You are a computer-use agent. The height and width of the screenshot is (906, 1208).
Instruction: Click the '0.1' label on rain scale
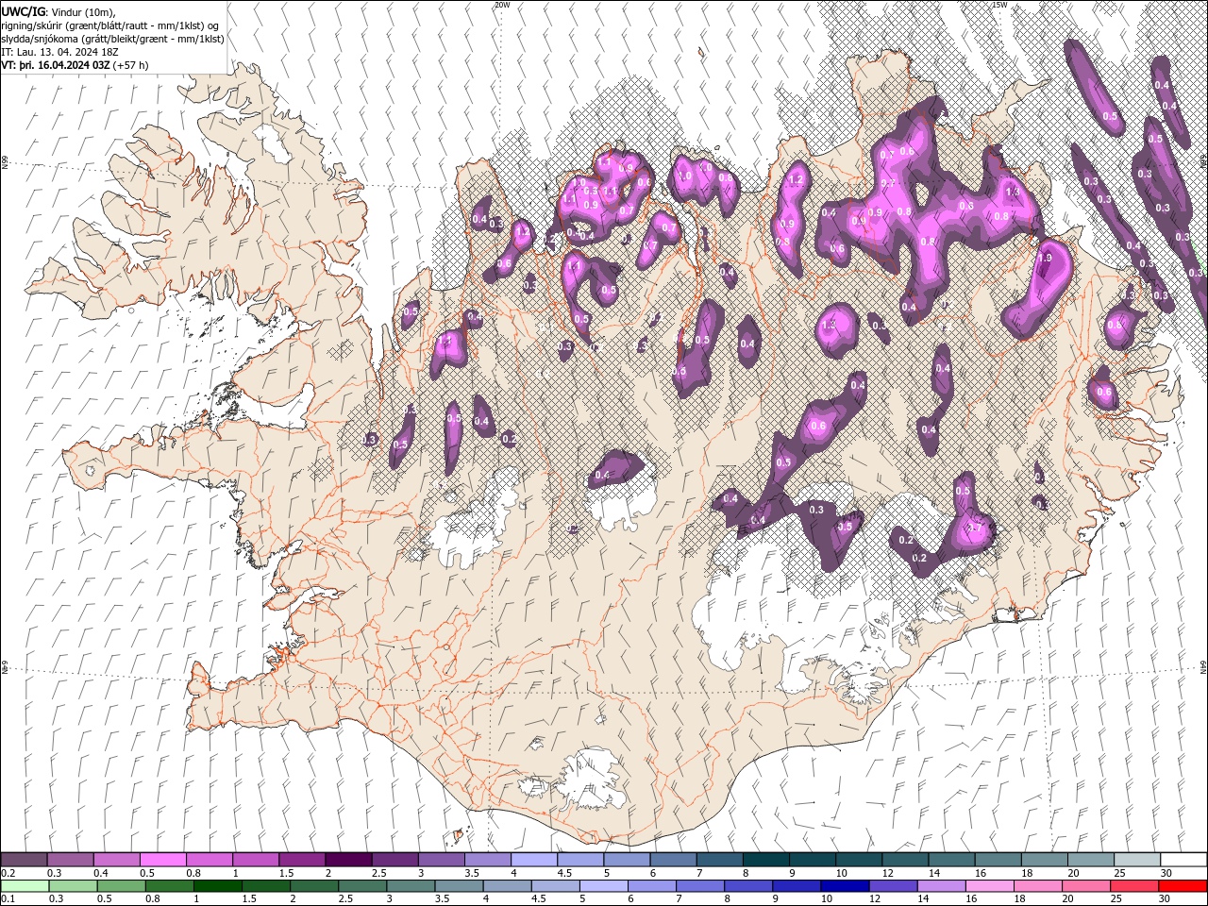[x=8, y=898]
